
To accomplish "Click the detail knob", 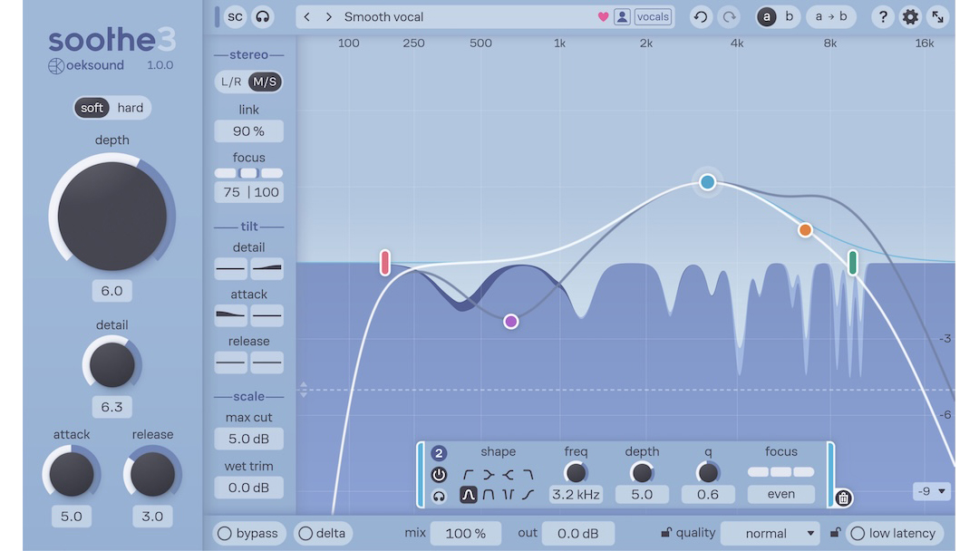I will (111, 364).
